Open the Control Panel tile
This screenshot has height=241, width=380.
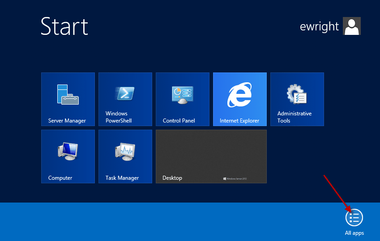(x=183, y=99)
